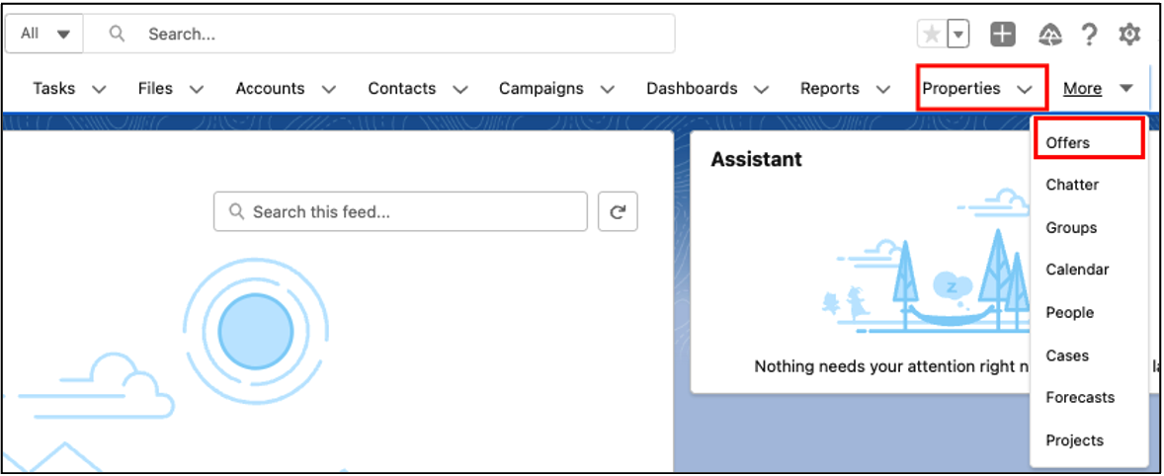The height and width of the screenshot is (476, 1164).
Task: Open the All search scope dropdown
Action: 45,34
